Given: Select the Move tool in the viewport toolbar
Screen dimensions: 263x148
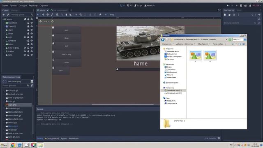Looking at the screenshot, I should click(43, 15).
